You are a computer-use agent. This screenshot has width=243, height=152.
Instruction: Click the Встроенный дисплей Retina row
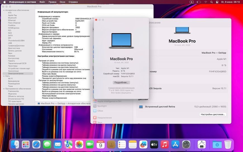[x=182, y=107]
